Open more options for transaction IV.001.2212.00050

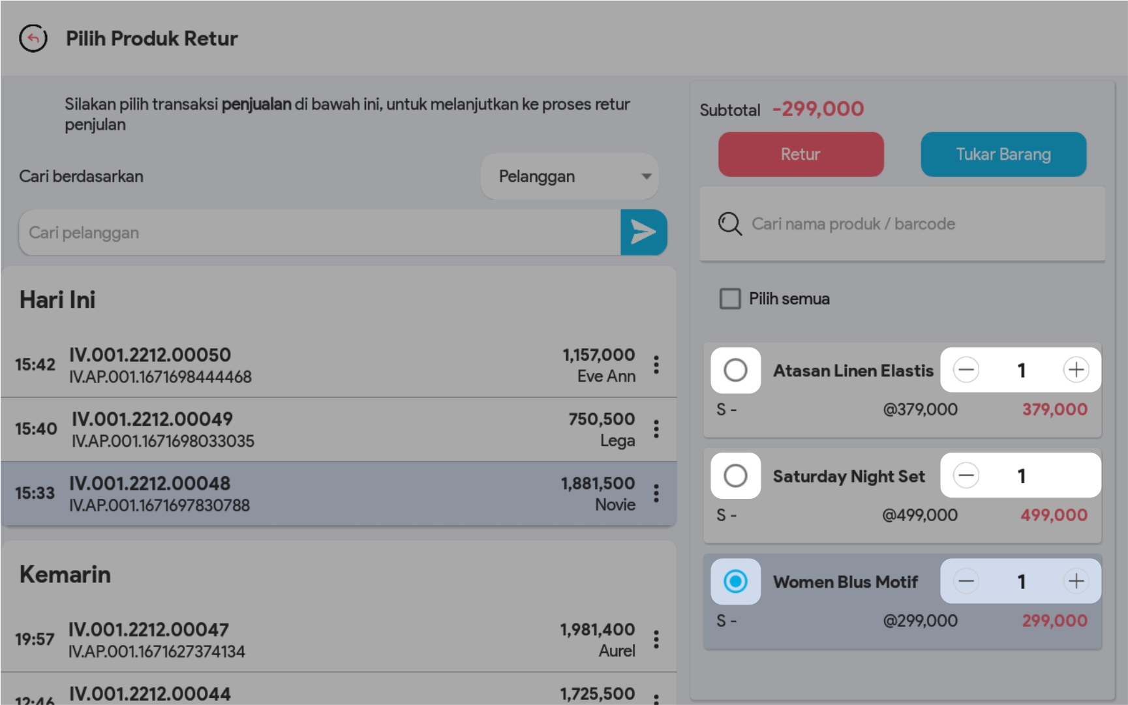656,365
